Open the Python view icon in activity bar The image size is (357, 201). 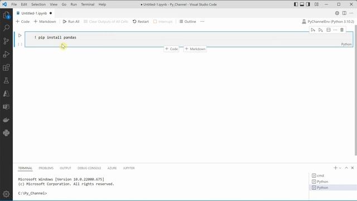coord(6,133)
